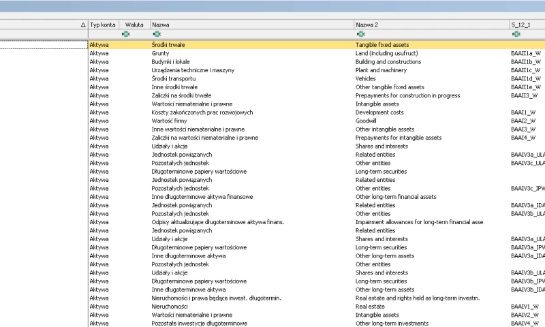Click 'Goodwill' cell
545x327 pixels.
[x=366, y=121]
